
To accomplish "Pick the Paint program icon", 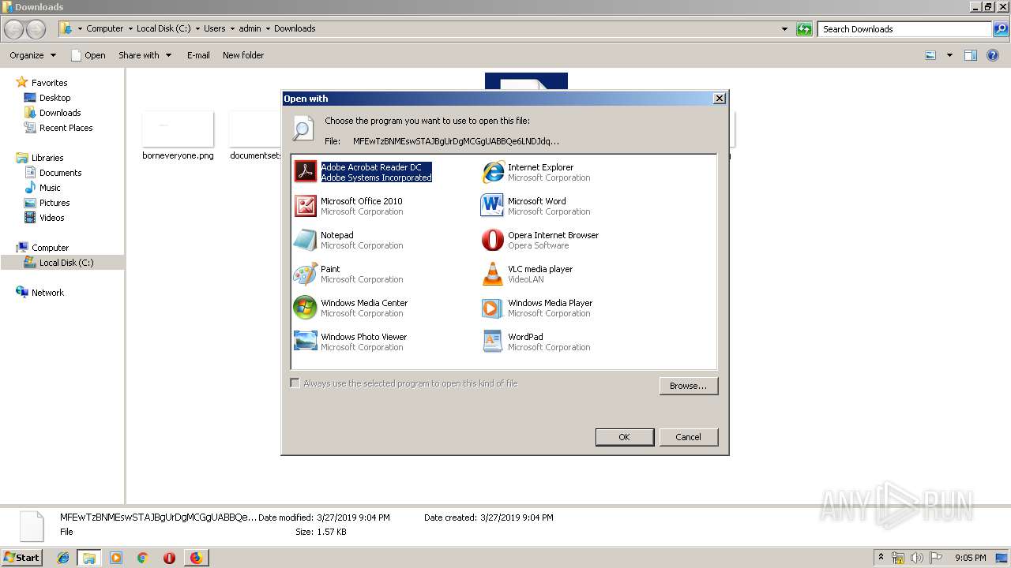I will tap(306, 273).
